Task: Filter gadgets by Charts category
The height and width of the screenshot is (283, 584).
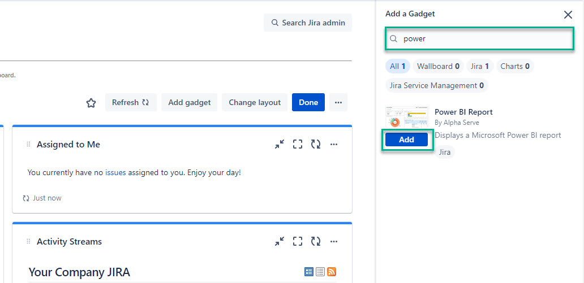Action: 514,66
